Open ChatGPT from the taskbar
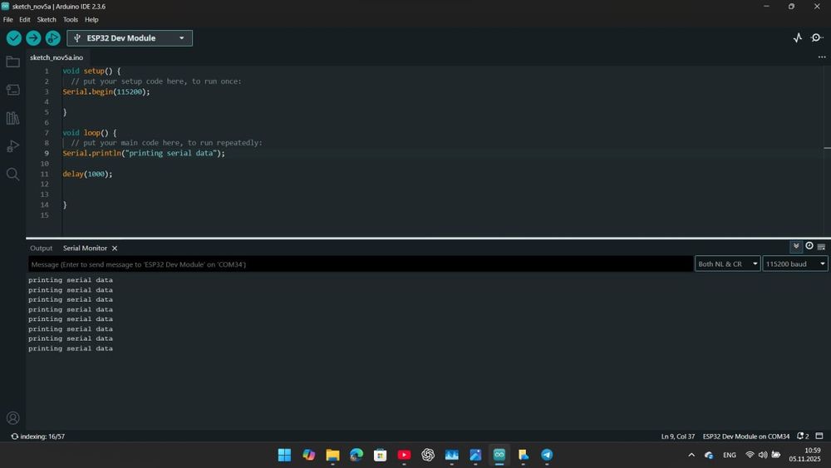The image size is (831, 468). tap(428, 455)
